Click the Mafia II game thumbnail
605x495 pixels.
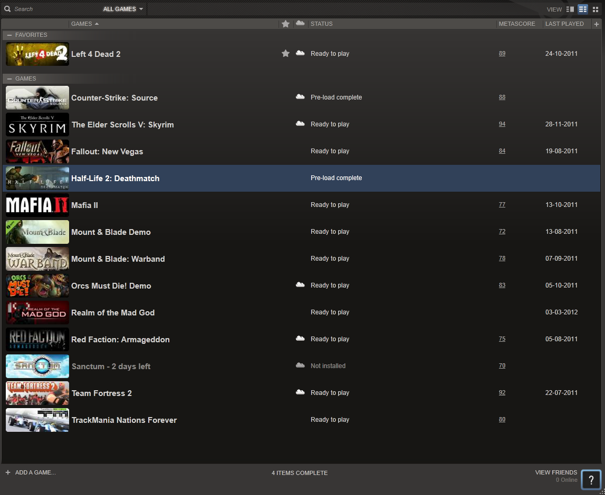37,205
